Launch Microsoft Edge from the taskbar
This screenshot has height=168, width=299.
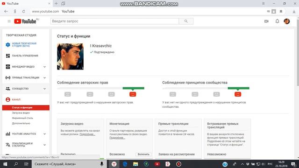tap(125, 164)
